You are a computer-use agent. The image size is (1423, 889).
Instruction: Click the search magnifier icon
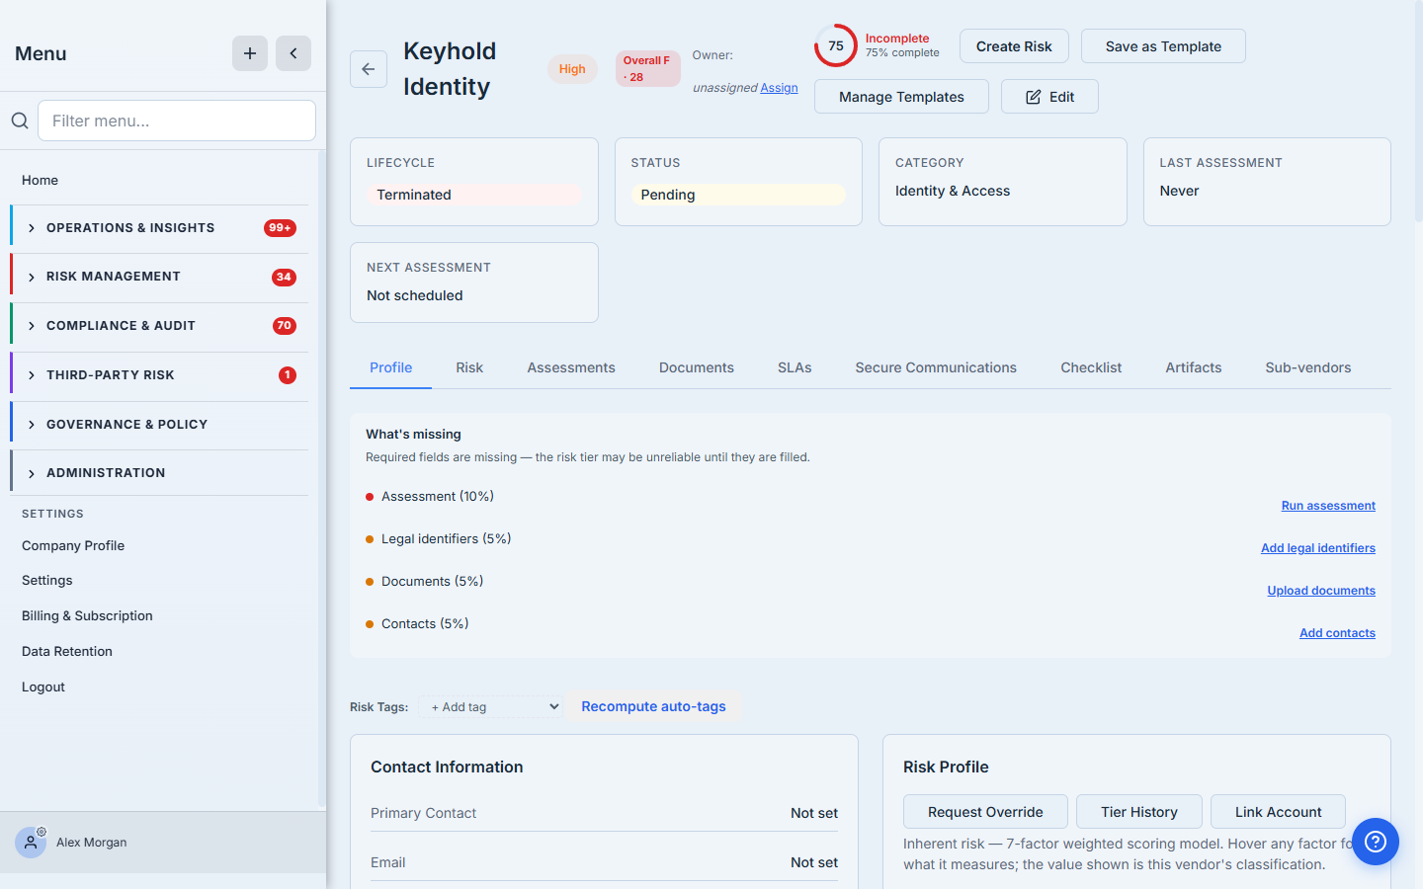point(20,121)
